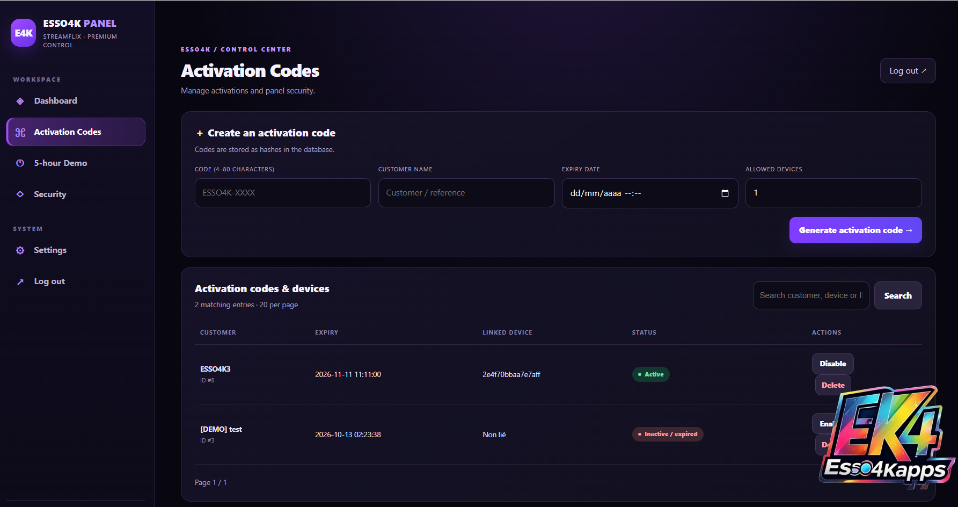Click the E4K logo badge

point(24,33)
